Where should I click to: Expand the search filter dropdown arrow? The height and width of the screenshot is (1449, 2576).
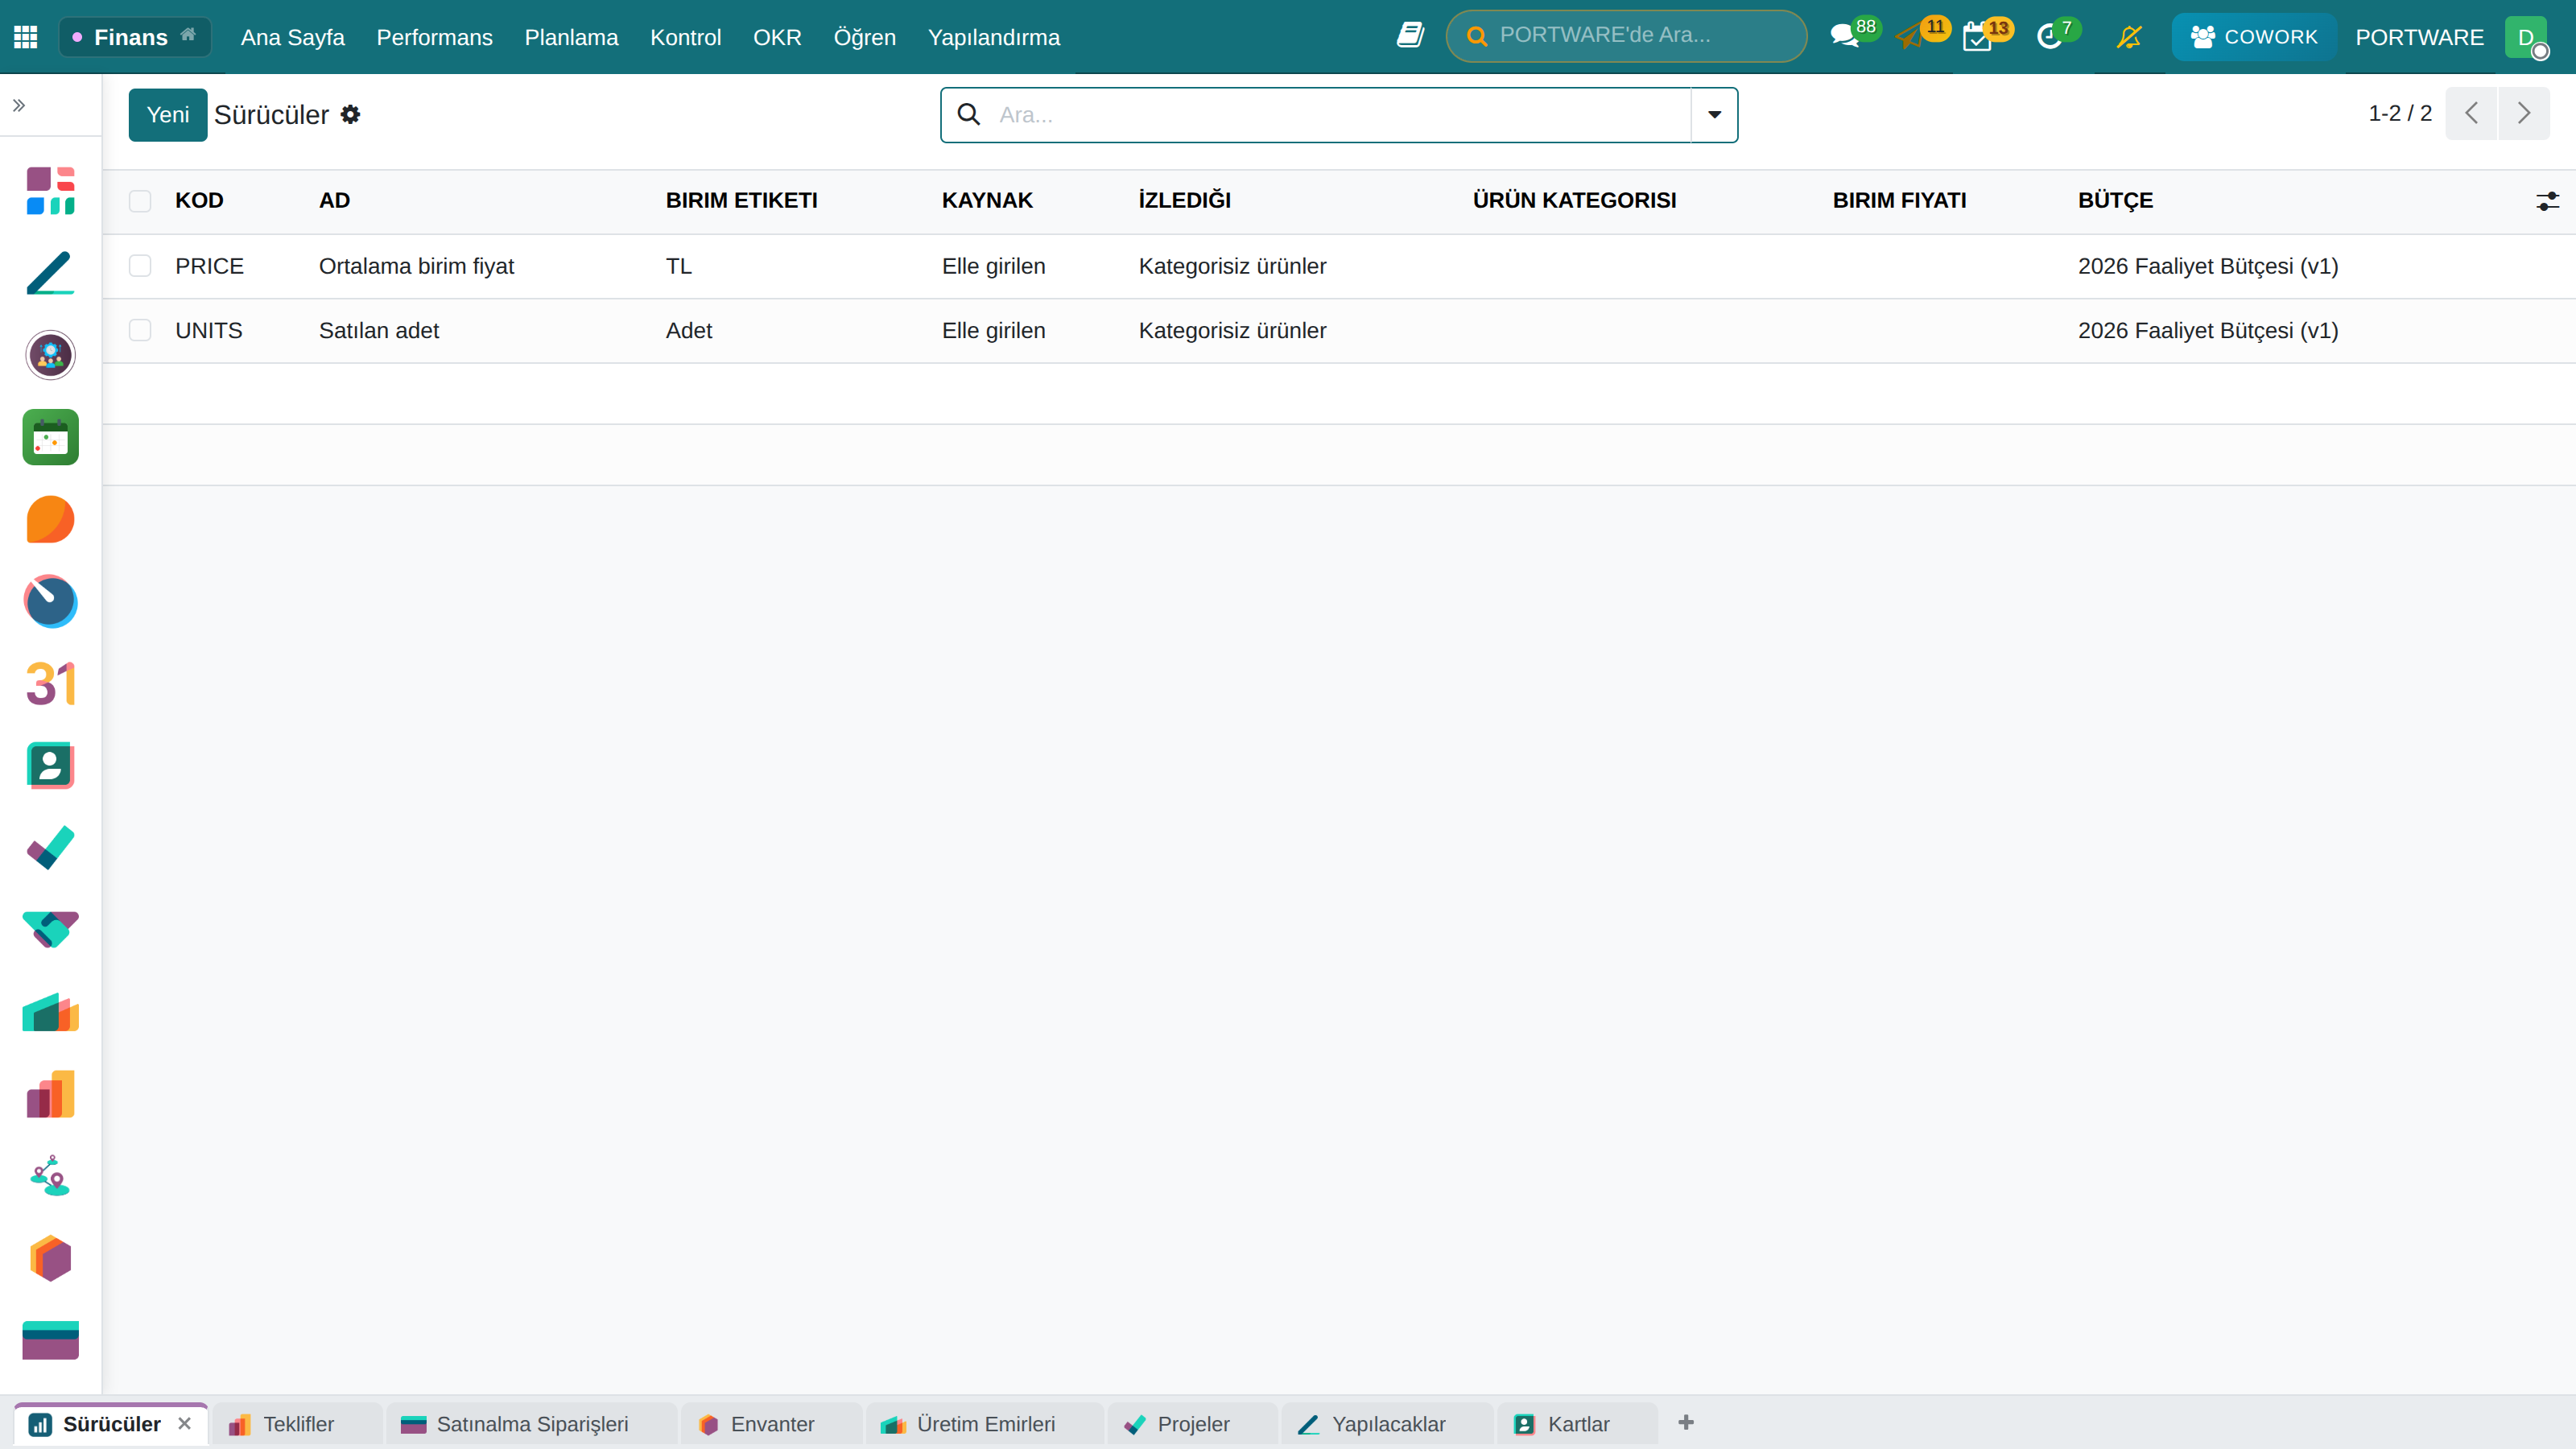(1714, 115)
